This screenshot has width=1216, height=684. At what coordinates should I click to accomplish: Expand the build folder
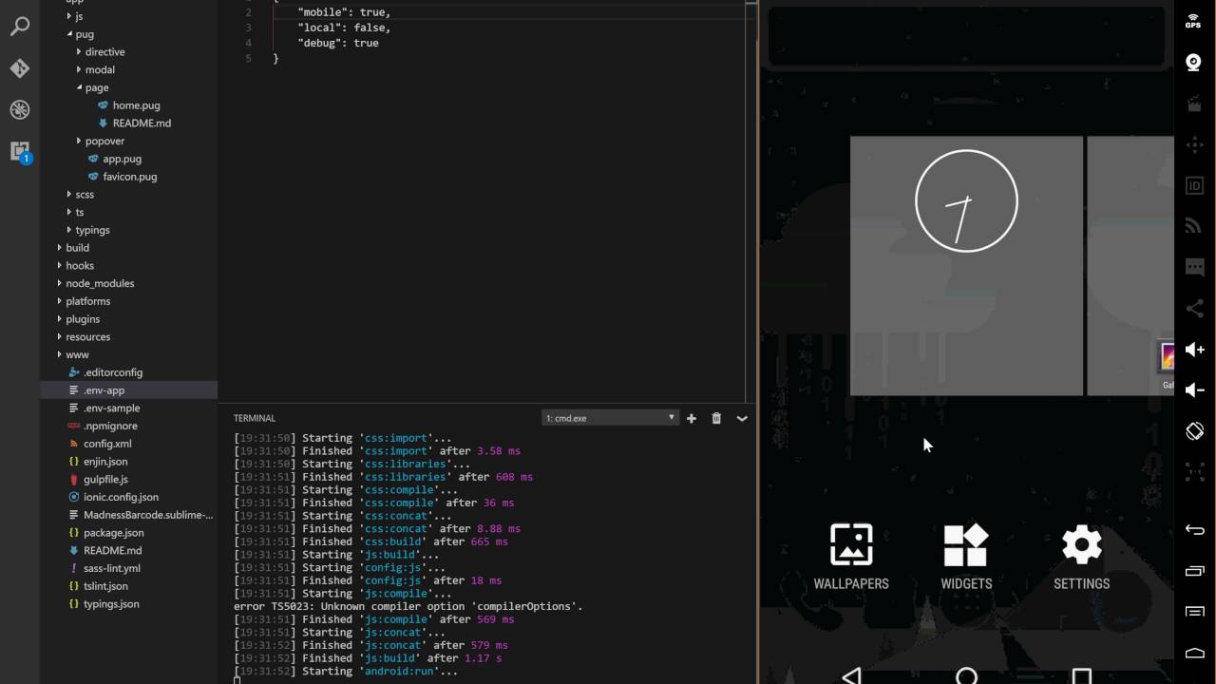(x=78, y=248)
